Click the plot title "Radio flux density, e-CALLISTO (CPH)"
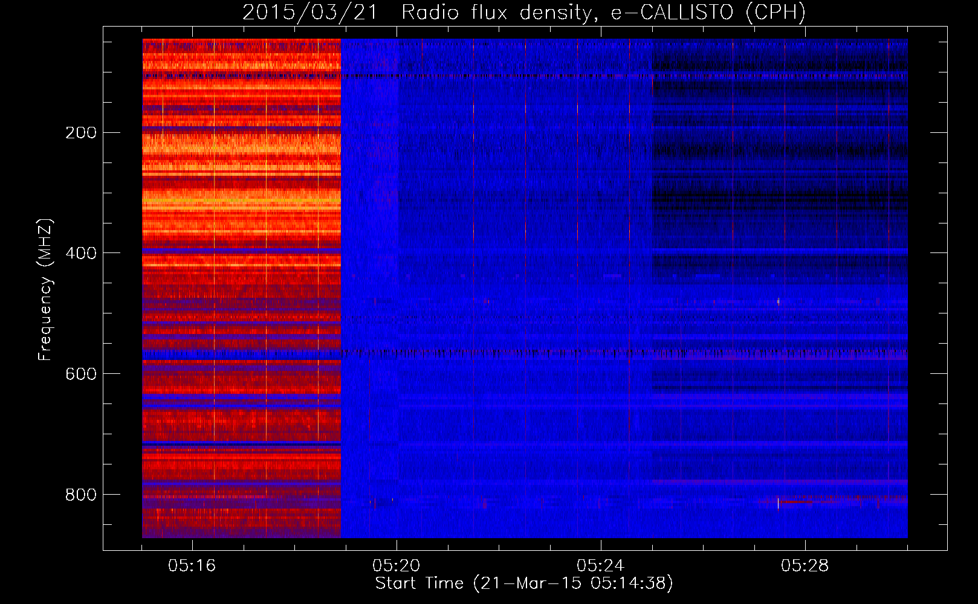This screenshot has width=978, height=604. click(603, 13)
